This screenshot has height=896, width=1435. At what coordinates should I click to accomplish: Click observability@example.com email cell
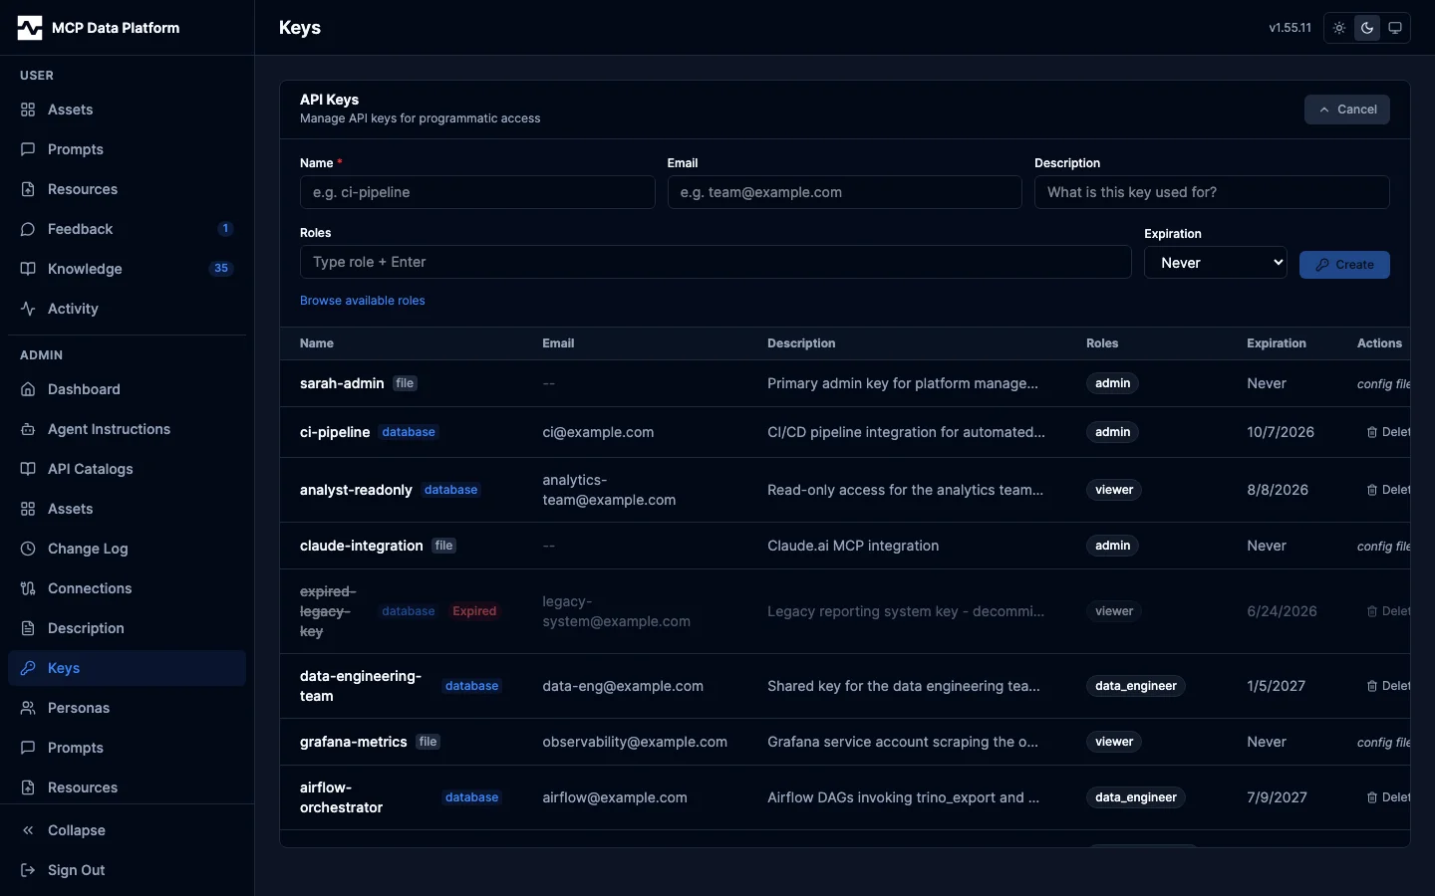(x=635, y=742)
